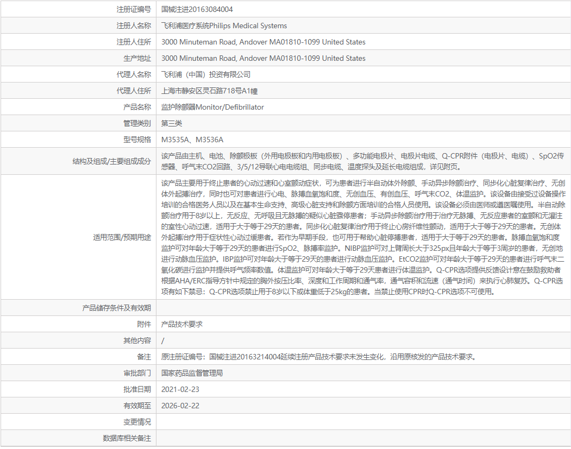Select the 适用范围/预期用途 label
The height and width of the screenshot is (449, 571).
pyautogui.click(x=122, y=238)
